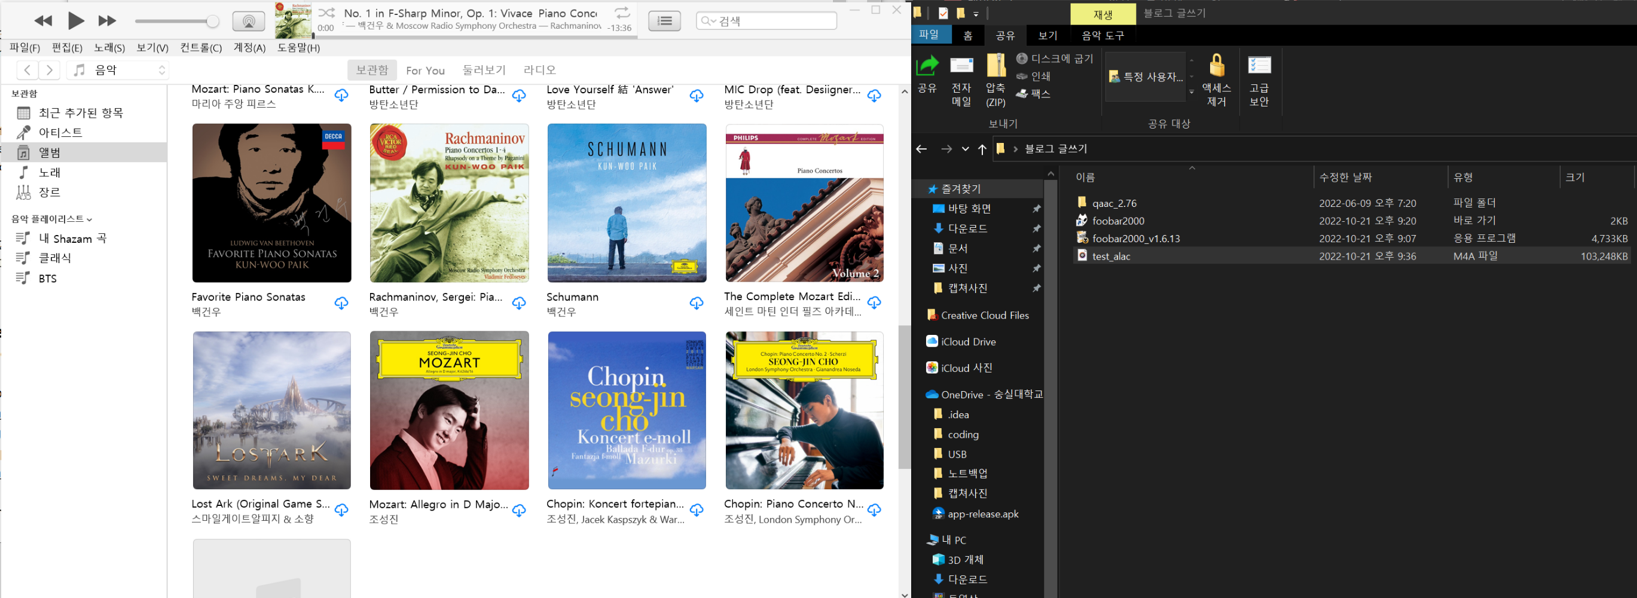Click 디스크에 굽기 in the ribbon
The height and width of the screenshot is (598, 1637).
tap(1055, 59)
